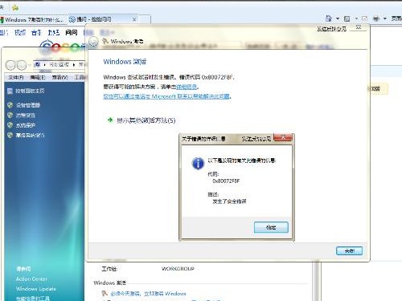Image resolution: width=402 pixels, height=301 pixels.
Task: Open the dropdown arrow next to the Print icon
Action: pos(385,18)
